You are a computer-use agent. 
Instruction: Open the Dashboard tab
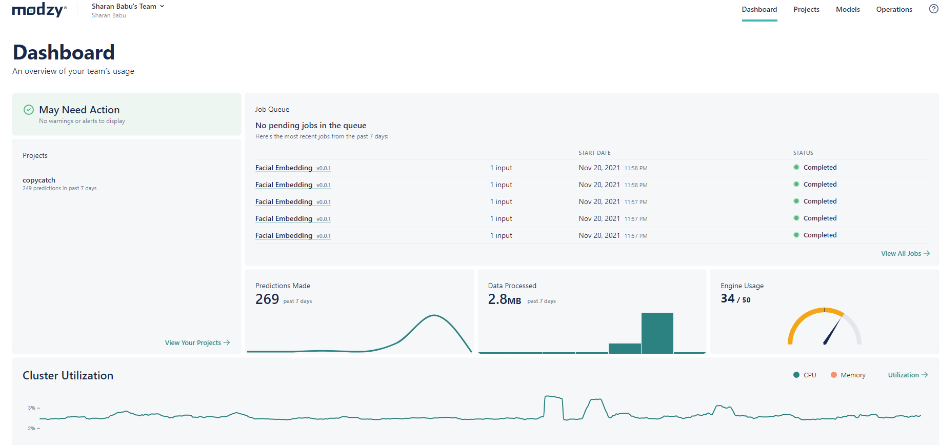[759, 10]
